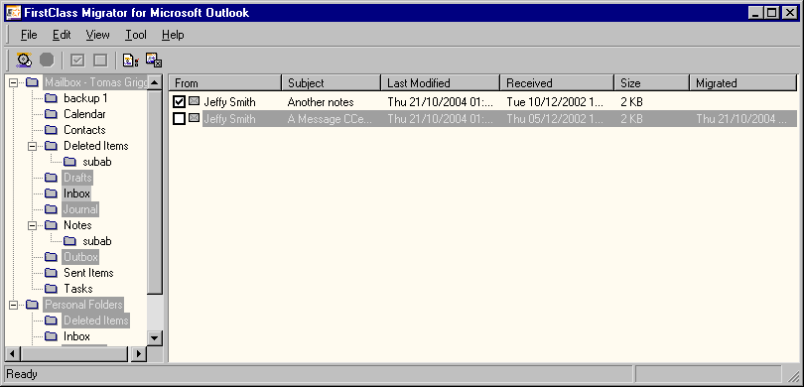Click the folder icon beside Journal
Image resolution: width=804 pixels, height=387 pixels.
click(51, 209)
